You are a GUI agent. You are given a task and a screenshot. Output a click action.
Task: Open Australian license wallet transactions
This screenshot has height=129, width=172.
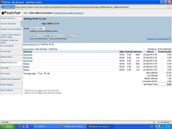pyautogui.click(x=69, y=13)
